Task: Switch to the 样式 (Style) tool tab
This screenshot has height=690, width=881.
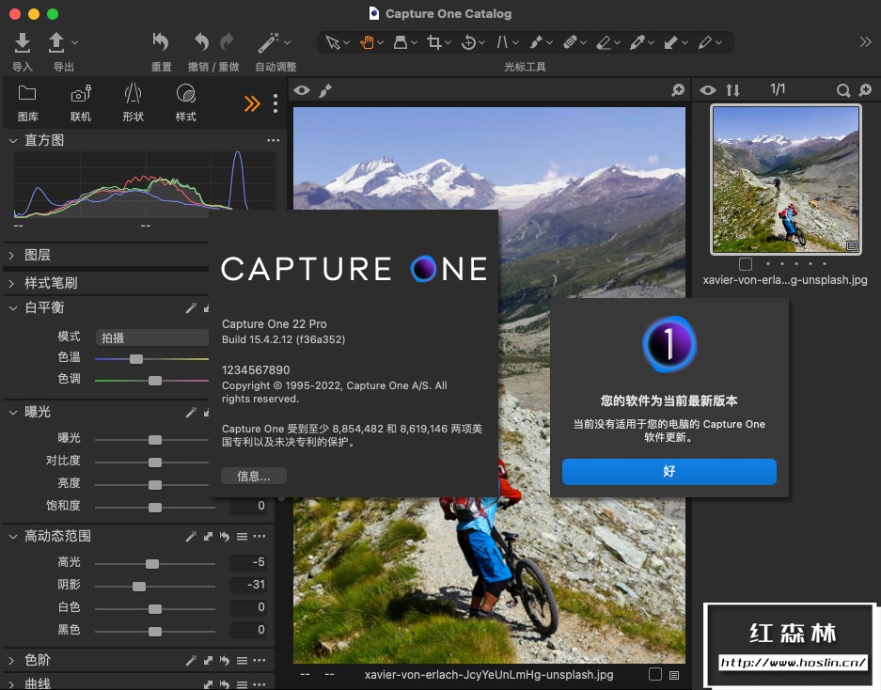Action: 186,102
